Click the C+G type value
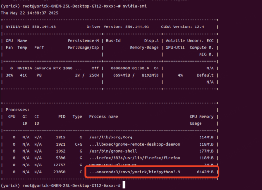 [79, 144]
